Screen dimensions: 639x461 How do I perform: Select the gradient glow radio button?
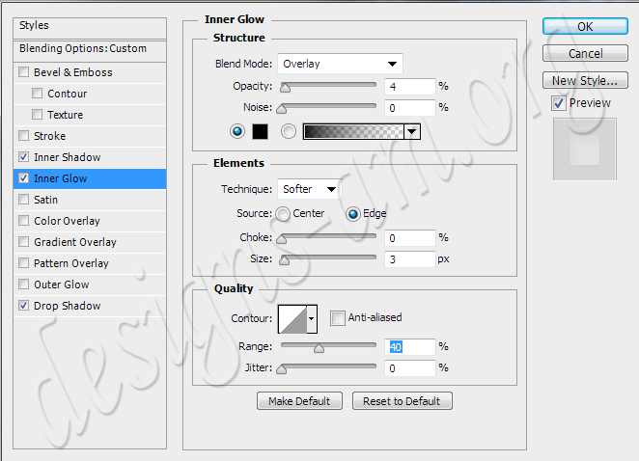click(289, 131)
